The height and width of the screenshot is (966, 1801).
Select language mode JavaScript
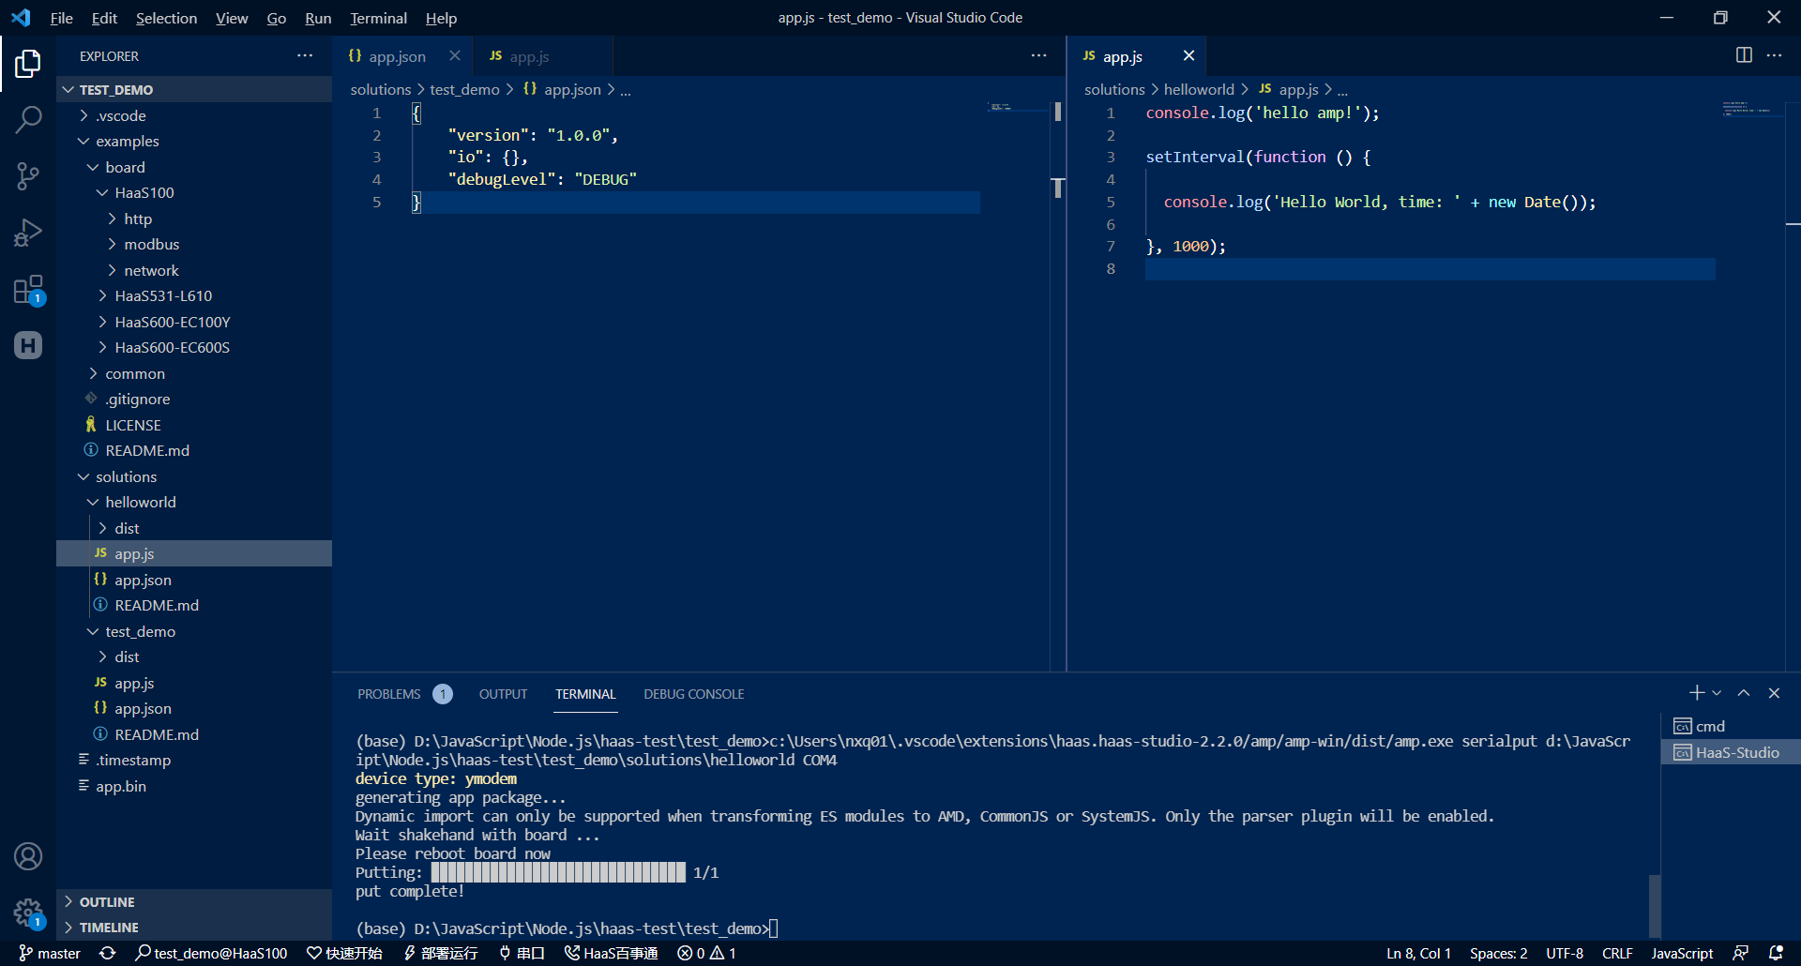1682,953
